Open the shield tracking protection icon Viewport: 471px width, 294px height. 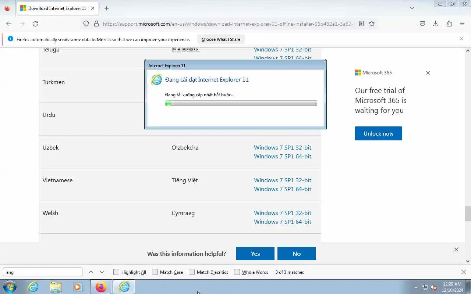pos(86,24)
